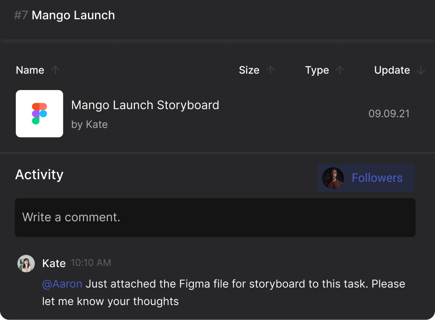Sort files by Name column header
This screenshot has height=320, width=435.
pos(30,70)
